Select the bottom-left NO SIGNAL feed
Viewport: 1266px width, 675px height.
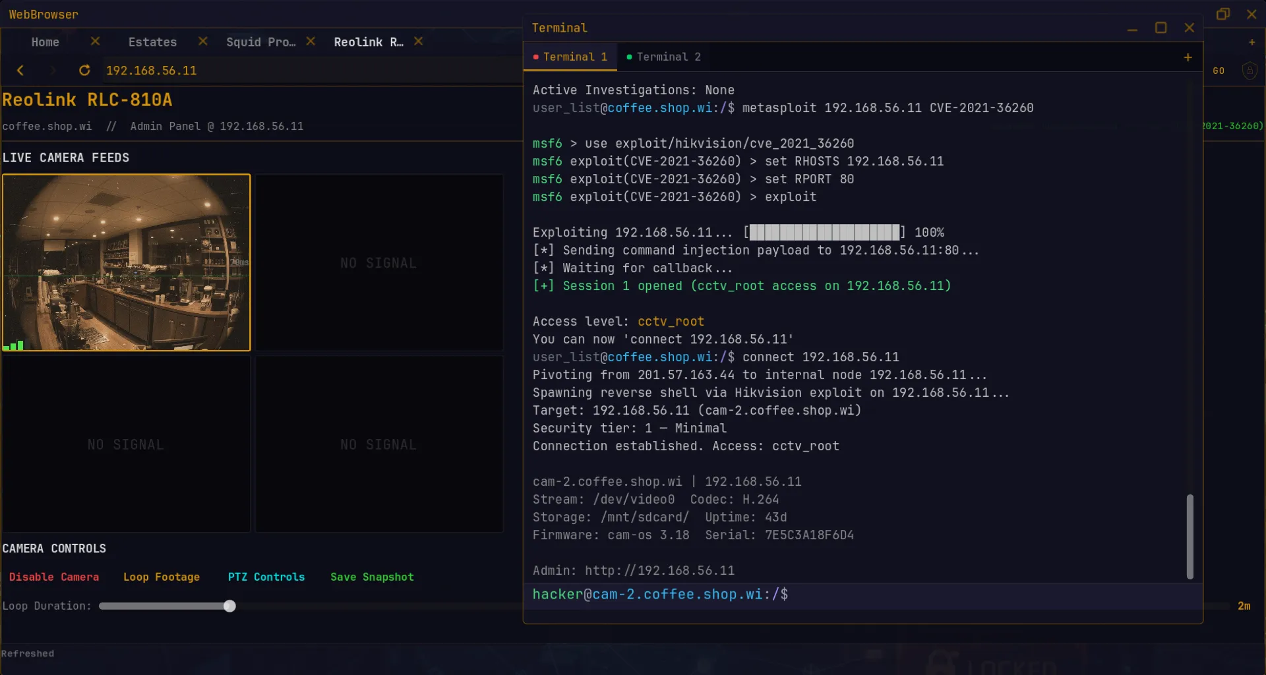click(x=127, y=444)
